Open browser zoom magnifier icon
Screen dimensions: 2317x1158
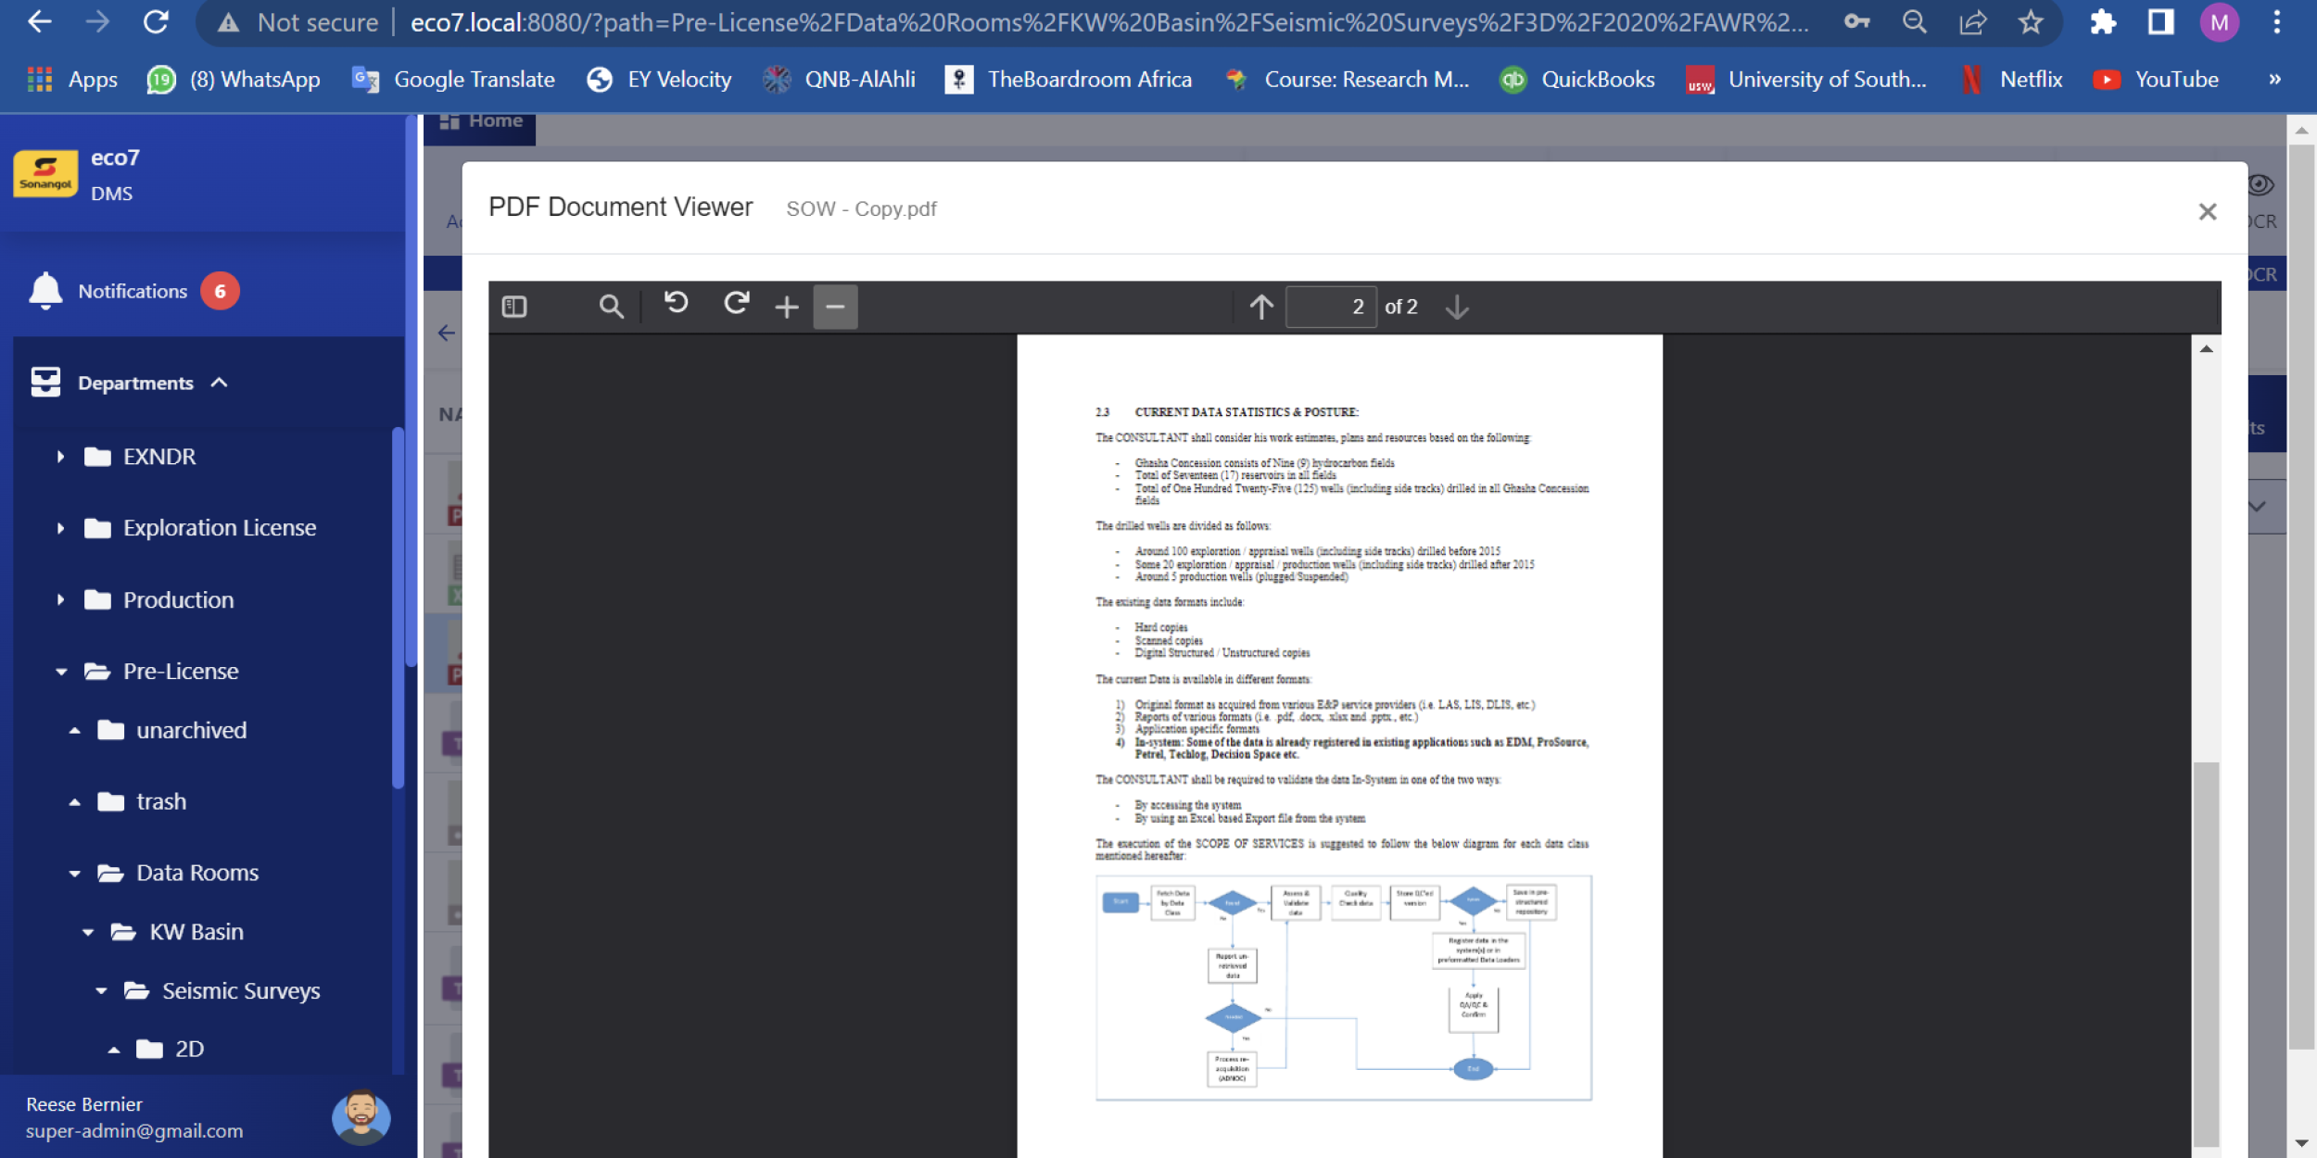(1914, 21)
